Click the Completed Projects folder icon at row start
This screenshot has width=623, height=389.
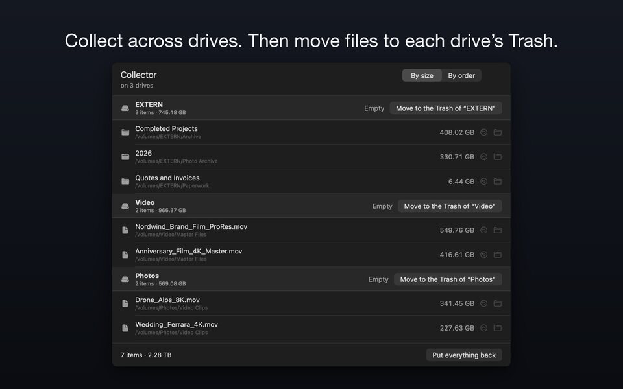pyautogui.click(x=125, y=132)
